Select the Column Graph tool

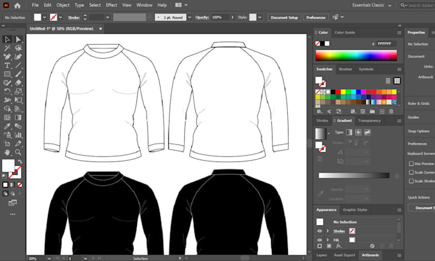click(x=18, y=135)
